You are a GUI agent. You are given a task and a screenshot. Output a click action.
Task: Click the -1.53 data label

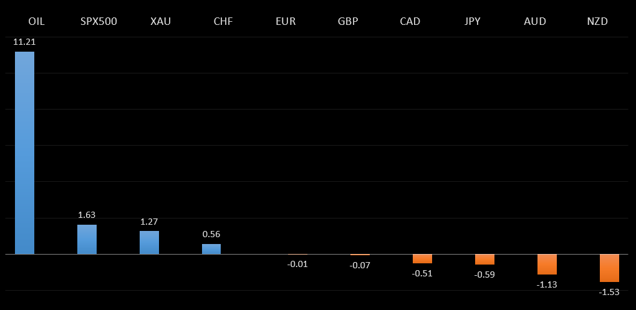click(609, 292)
